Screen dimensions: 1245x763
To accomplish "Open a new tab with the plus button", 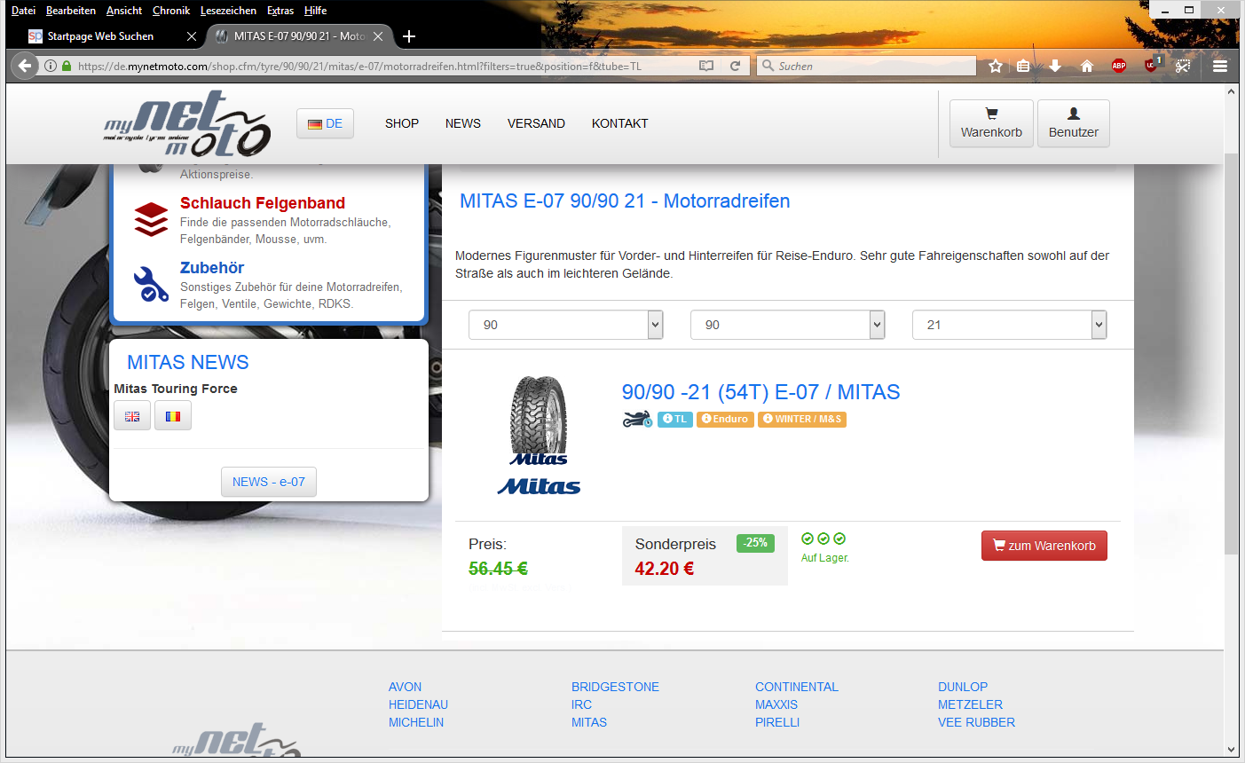I will point(409,36).
